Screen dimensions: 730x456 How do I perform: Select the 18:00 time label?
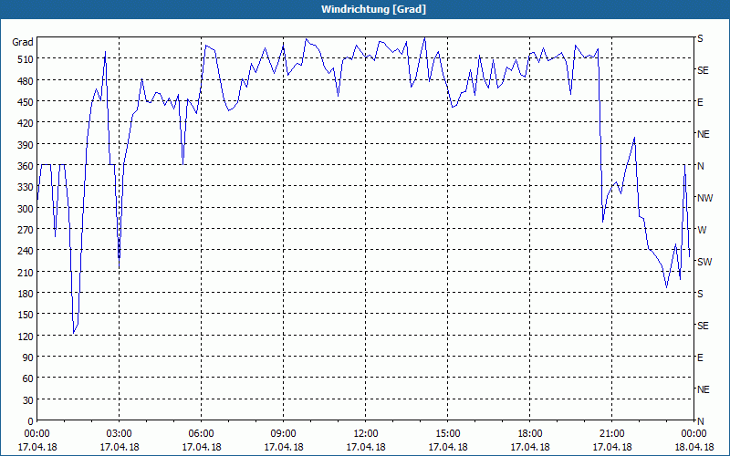click(x=530, y=434)
